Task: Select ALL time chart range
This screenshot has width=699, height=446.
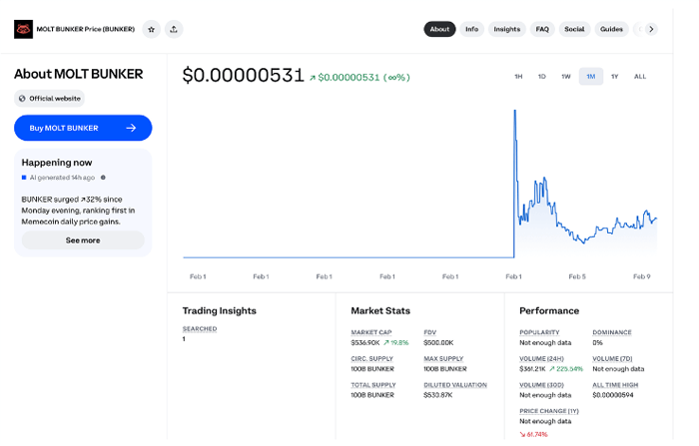Action: pos(640,77)
